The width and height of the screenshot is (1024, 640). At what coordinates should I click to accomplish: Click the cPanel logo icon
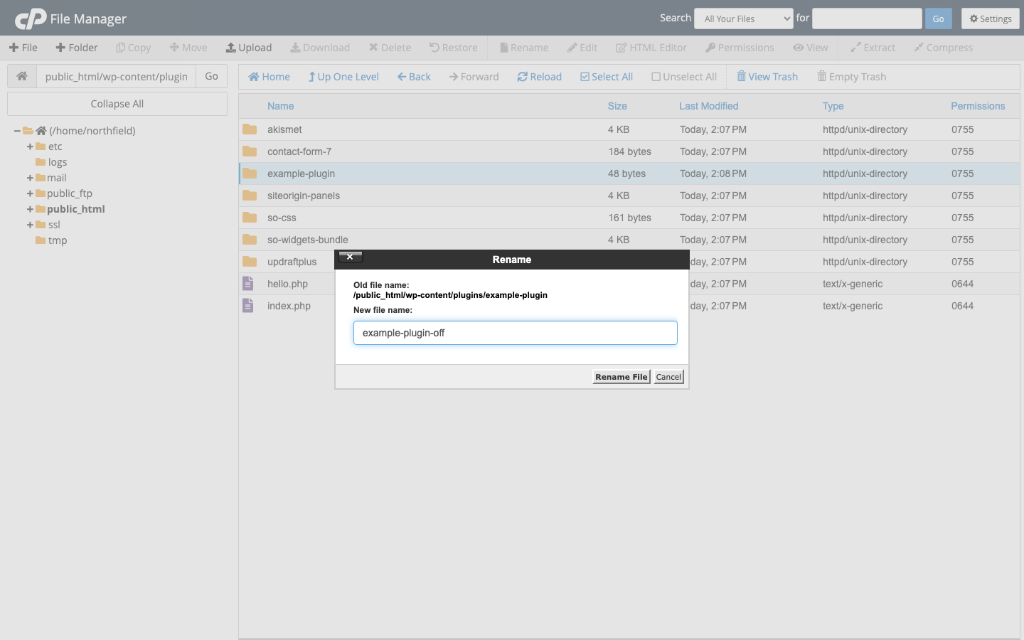point(31,18)
